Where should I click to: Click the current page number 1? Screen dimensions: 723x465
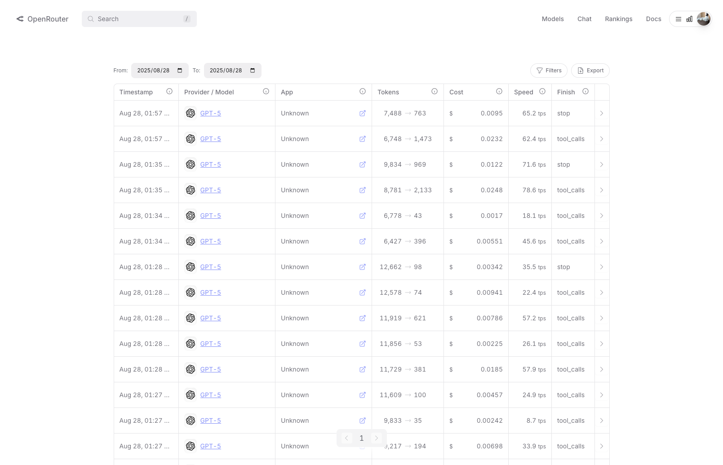(361, 438)
